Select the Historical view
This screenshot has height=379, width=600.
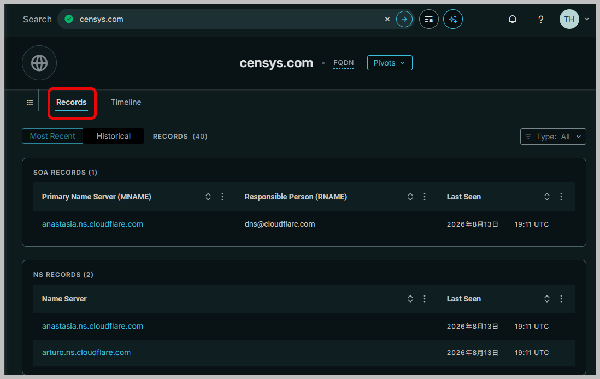(x=114, y=136)
